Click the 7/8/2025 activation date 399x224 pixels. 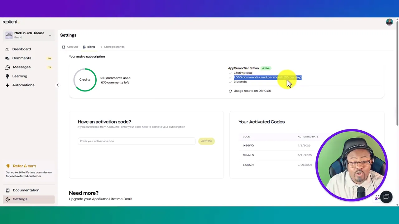tap(305, 146)
